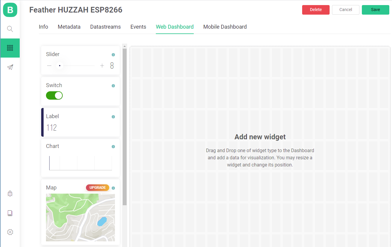Click the paper plane icon in sidebar
392x247 pixels.
pos(10,67)
